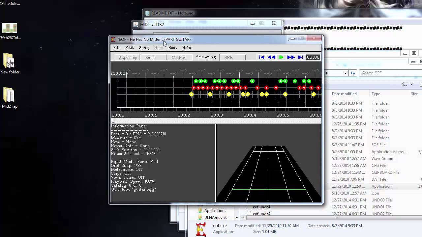This screenshot has width=422, height=237.
Task: Click the seek slider handle below the timeline
Action: tap(113, 121)
